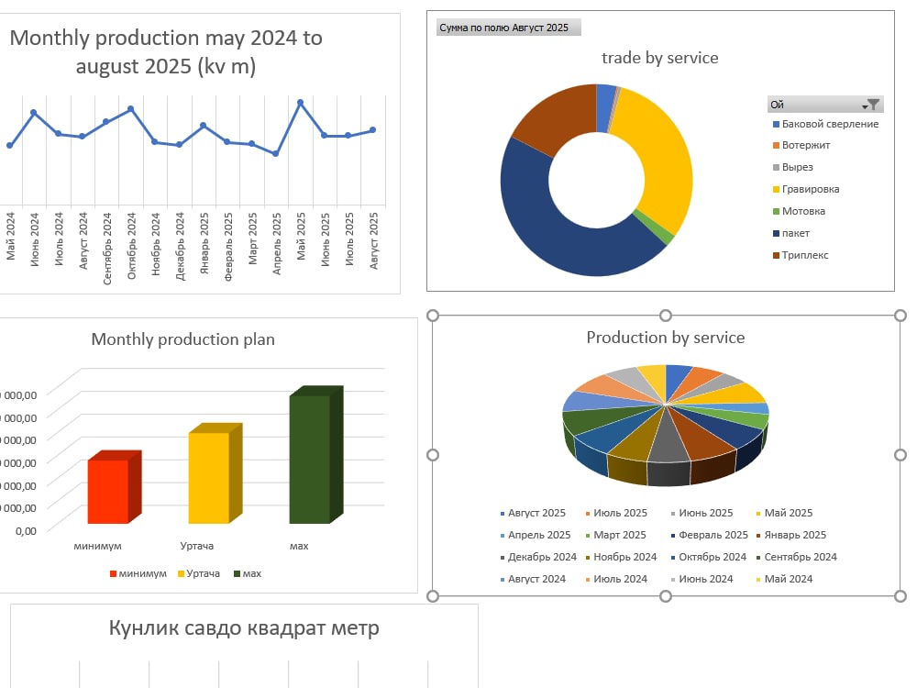Click the Баковой сверление legend entry

pyautogui.click(x=826, y=124)
